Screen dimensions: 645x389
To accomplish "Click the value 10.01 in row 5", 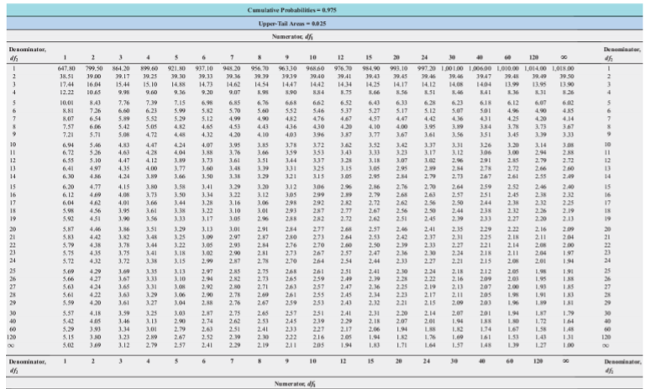I will pyautogui.click(x=68, y=103).
